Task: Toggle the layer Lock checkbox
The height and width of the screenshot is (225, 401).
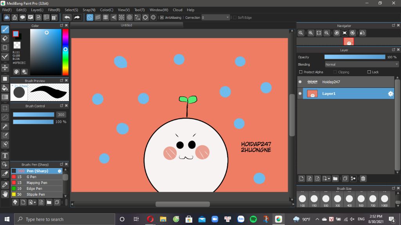Action: pyautogui.click(x=369, y=72)
